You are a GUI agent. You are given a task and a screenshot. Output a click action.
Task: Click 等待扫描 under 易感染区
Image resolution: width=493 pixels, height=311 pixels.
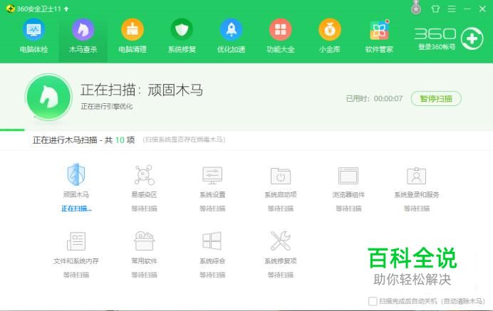(145, 209)
